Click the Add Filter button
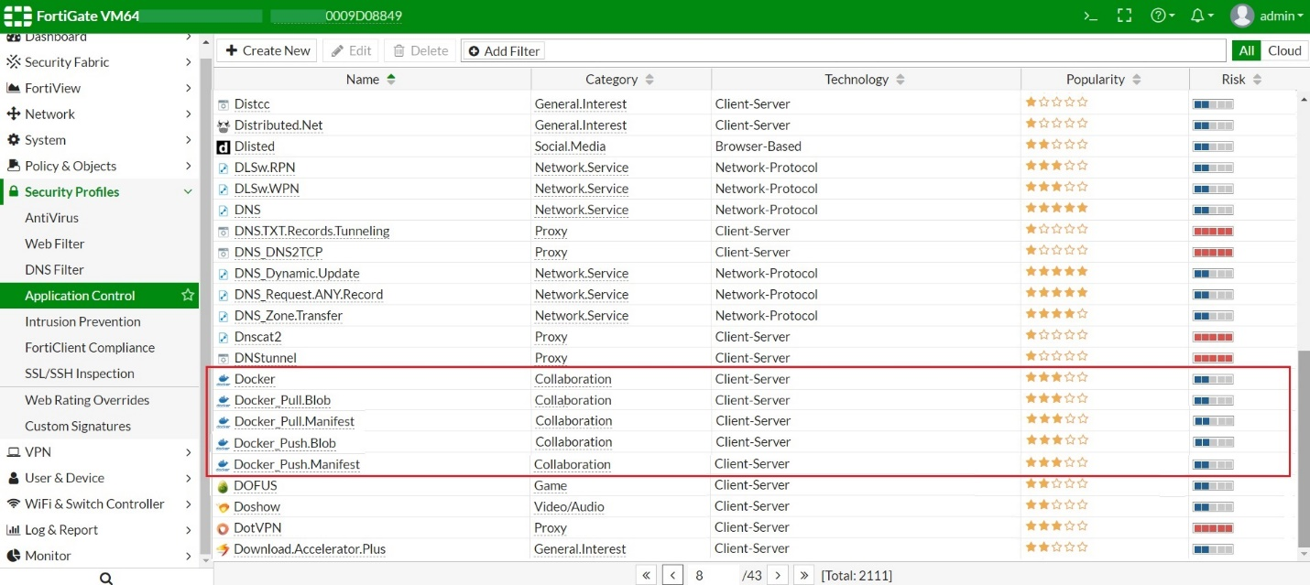Image resolution: width=1310 pixels, height=585 pixels. 505,51
